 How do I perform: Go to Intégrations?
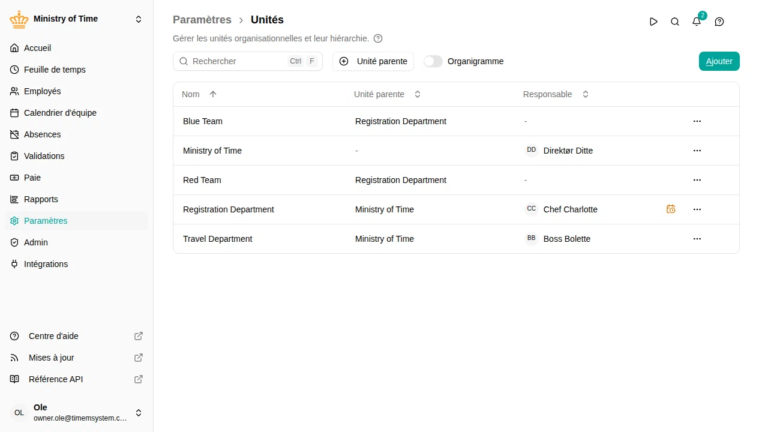coord(76,264)
